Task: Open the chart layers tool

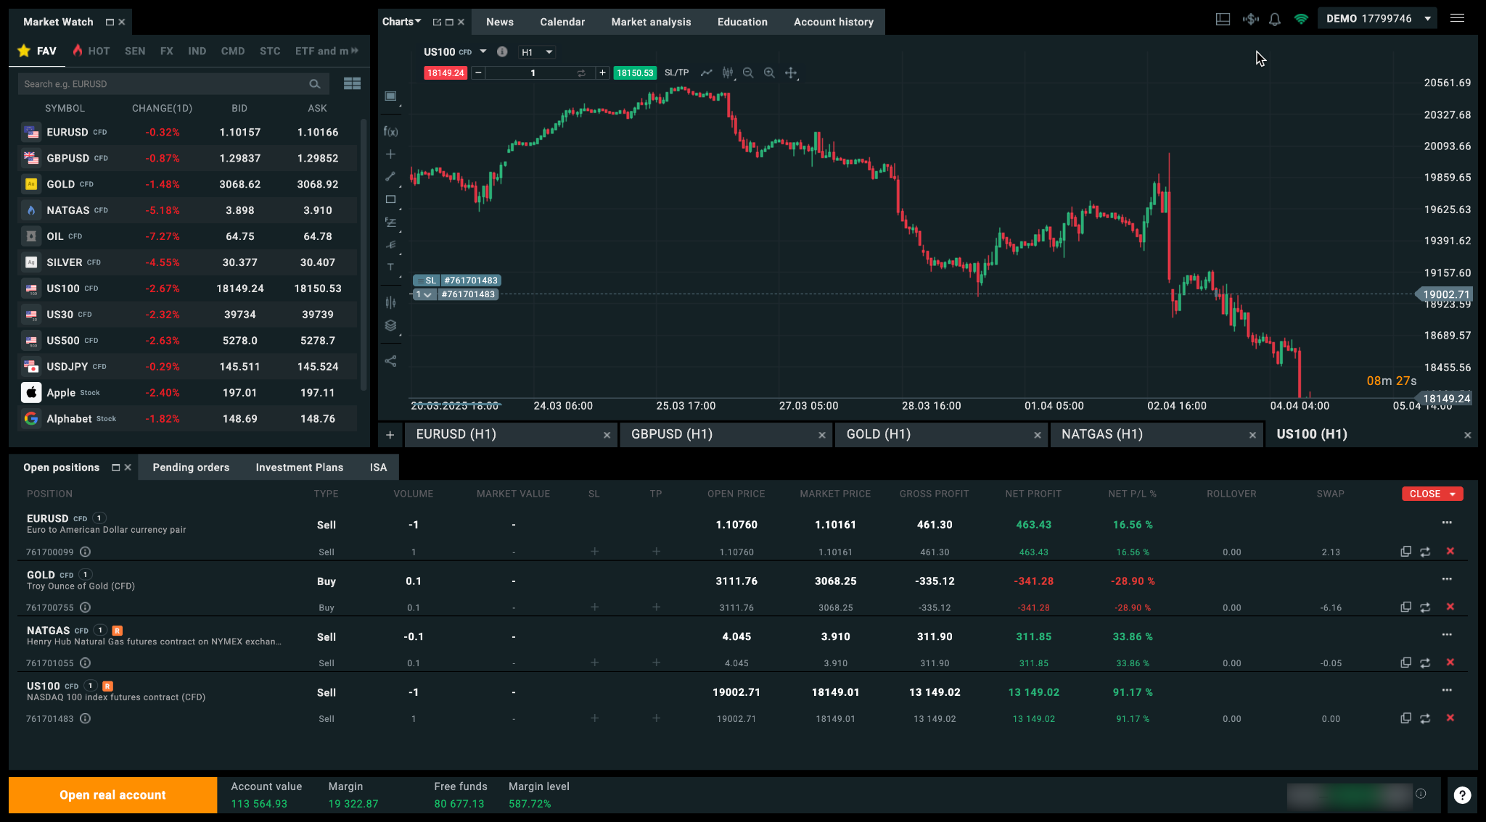Action: pyautogui.click(x=390, y=325)
